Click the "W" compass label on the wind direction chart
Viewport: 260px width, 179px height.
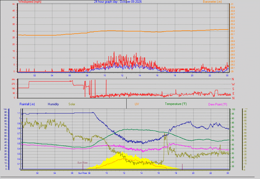[233, 84]
